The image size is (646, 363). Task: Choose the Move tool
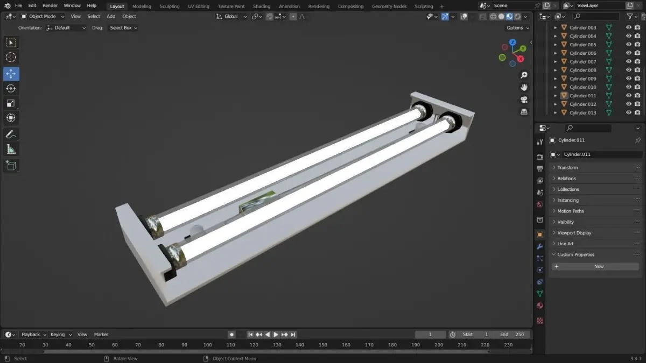pos(11,74)
